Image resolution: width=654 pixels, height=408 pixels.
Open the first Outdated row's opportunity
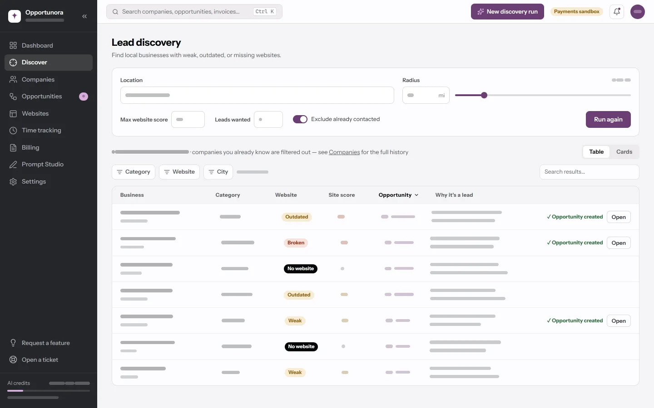619,217
